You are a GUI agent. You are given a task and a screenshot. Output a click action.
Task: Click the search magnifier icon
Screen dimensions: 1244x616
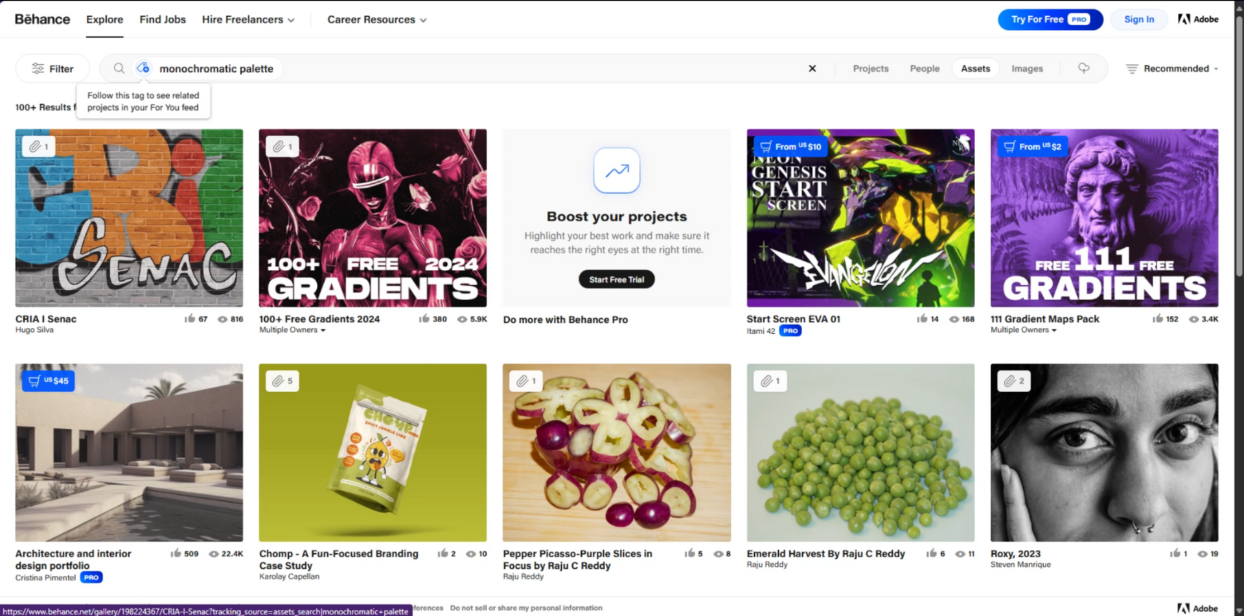(119, 69)
